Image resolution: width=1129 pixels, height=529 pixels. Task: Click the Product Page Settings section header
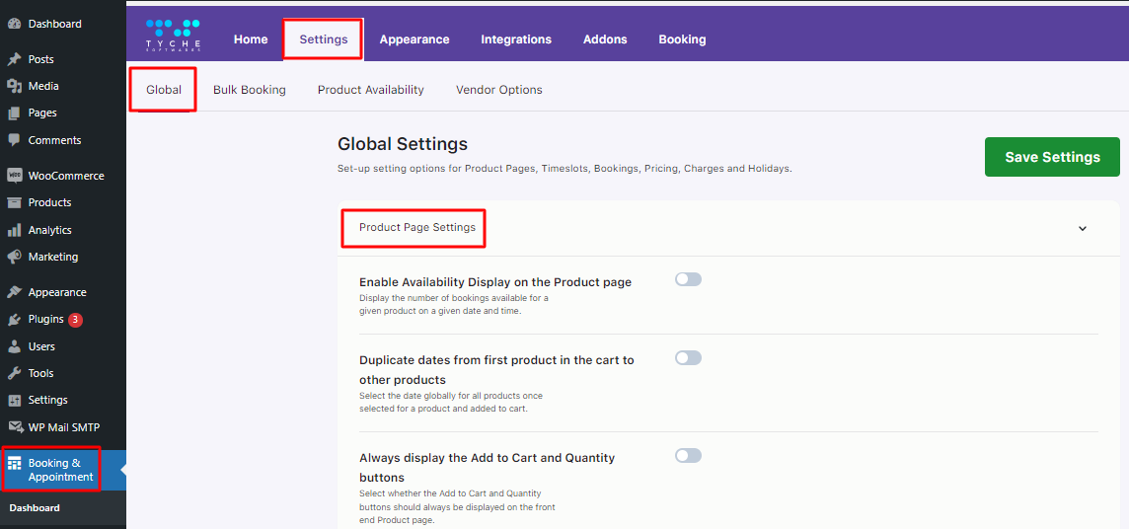[728, 229]
